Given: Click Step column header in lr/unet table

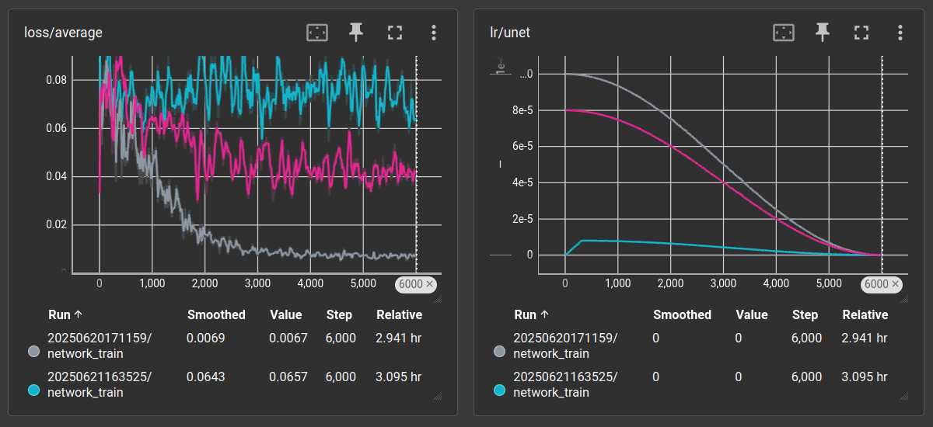Looking at the screenshot, I should click(805, 314).
